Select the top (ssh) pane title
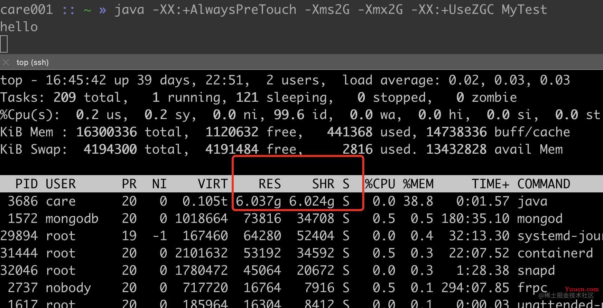The width and height of the screenshot is (603, 308). point(33,62)
